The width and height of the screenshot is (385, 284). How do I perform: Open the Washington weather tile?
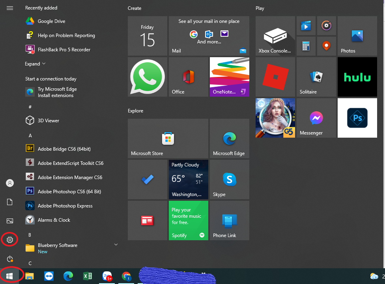(x=188, y=179)
